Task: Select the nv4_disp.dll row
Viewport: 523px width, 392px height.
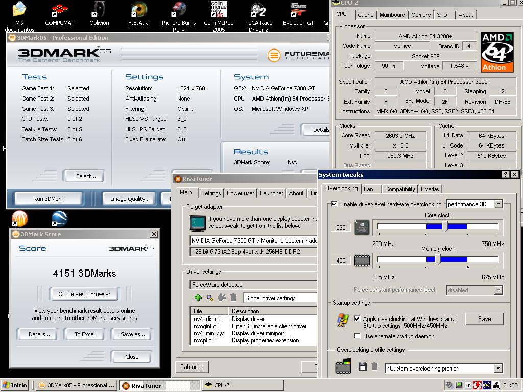Action: [253, 319]
